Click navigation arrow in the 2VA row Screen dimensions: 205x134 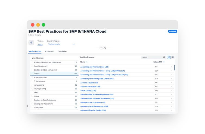click(172, 75)
